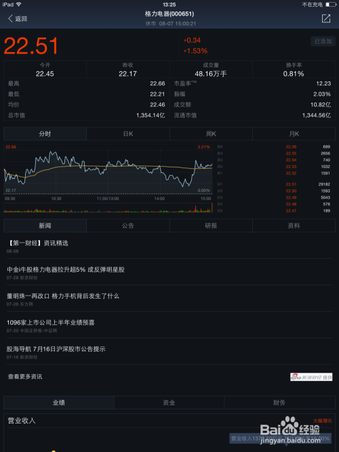Tap the 已添加 watchlist button

pos(323,41)
